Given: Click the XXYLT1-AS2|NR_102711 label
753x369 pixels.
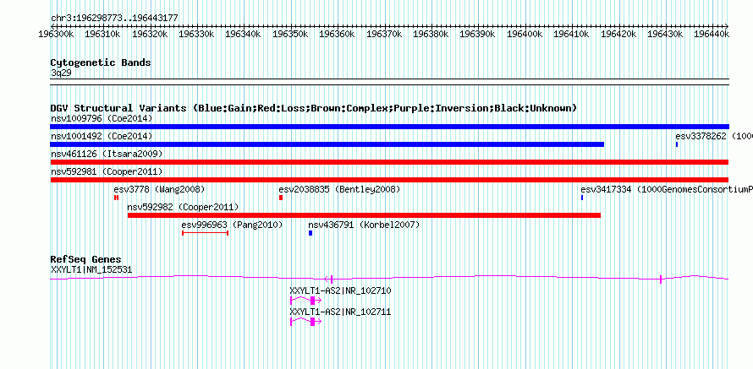Looking at the screenshot, I should coord(340,312).
